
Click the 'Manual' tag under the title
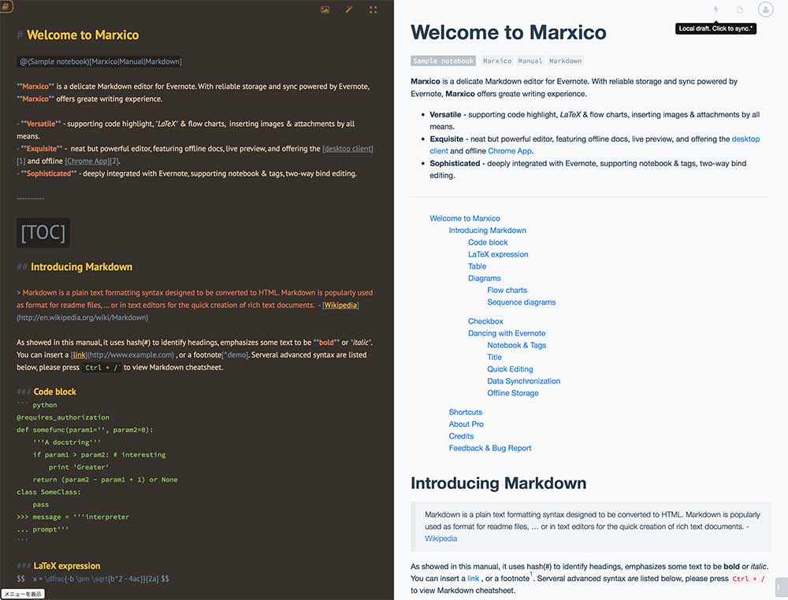(x=530, y=61)
